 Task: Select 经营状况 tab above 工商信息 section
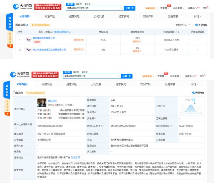121,84
